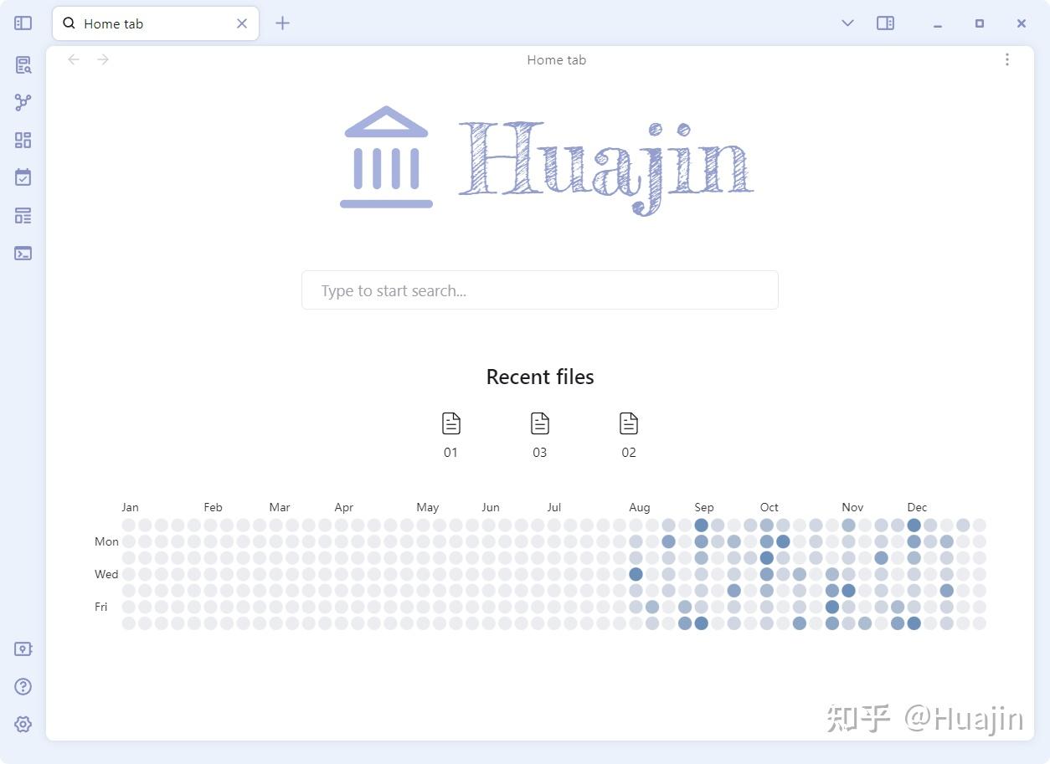Click the Wed weekday label

click(x=106, y=574)
